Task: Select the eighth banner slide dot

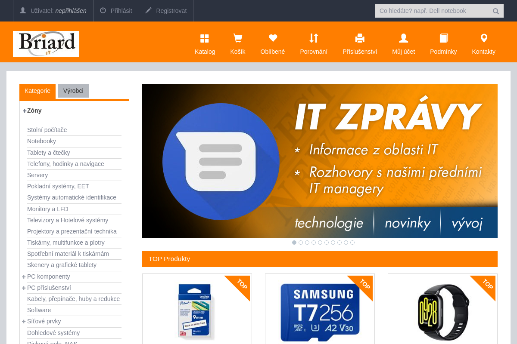Action: 339,243
